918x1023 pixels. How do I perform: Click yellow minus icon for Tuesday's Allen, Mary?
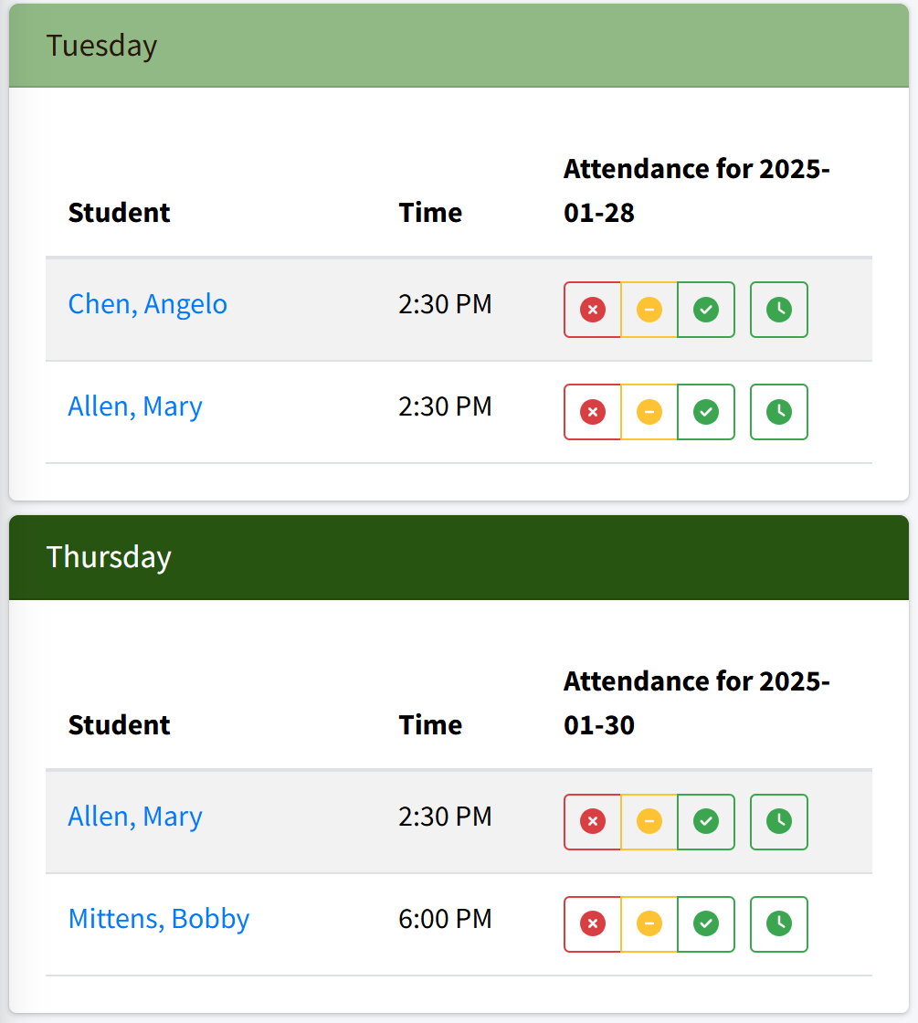click(x=649, y=412)
